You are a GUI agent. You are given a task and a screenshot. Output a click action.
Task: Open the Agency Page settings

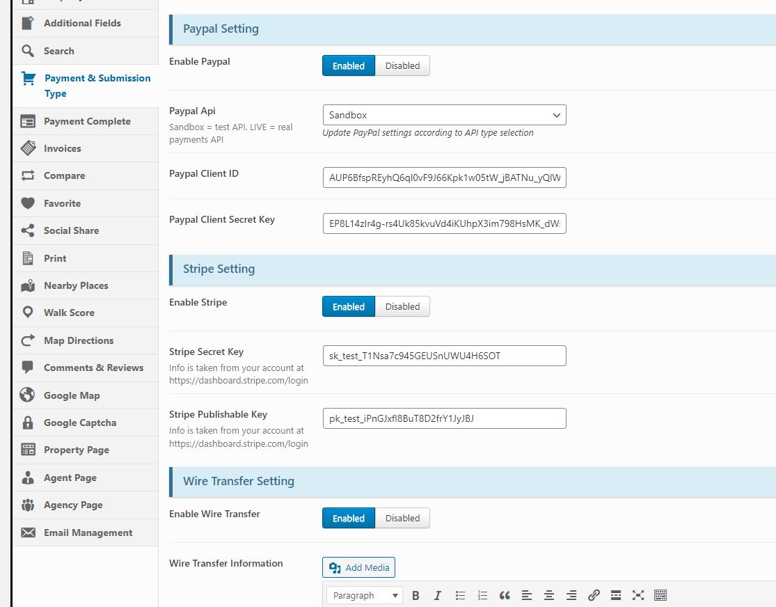pyautogui.click(x=86, y=505)
